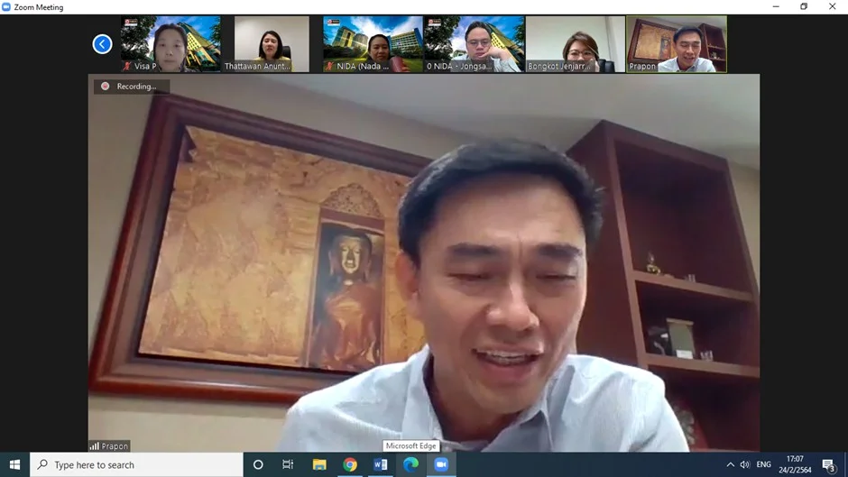The height and width of the screenshot is (477, 848).
Task: Click muted microphone icon on NIDA (Nada
Action: pyautogui.click(x=329, y=67)
